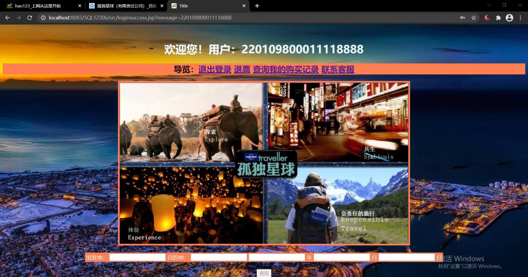Close the hao123 tab
The width and height of the screenshot is (528, 277).
point(80,6)
